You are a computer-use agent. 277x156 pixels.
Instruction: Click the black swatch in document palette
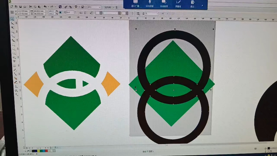pyautogui.click(x=33, y=151)
